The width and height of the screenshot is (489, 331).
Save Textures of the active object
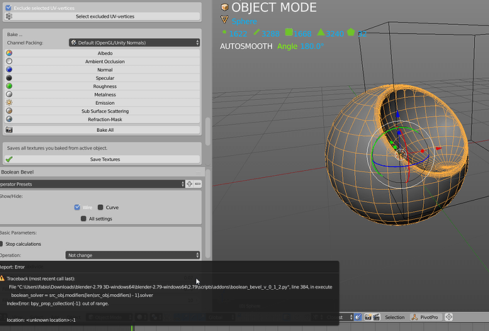102,159
